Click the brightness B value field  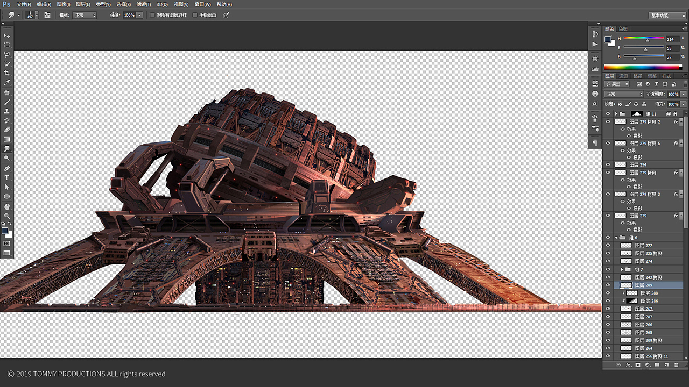[x=673, y=57]
